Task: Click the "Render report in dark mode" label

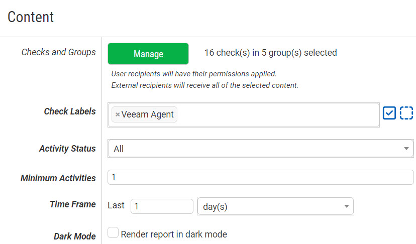Action: 174,234
